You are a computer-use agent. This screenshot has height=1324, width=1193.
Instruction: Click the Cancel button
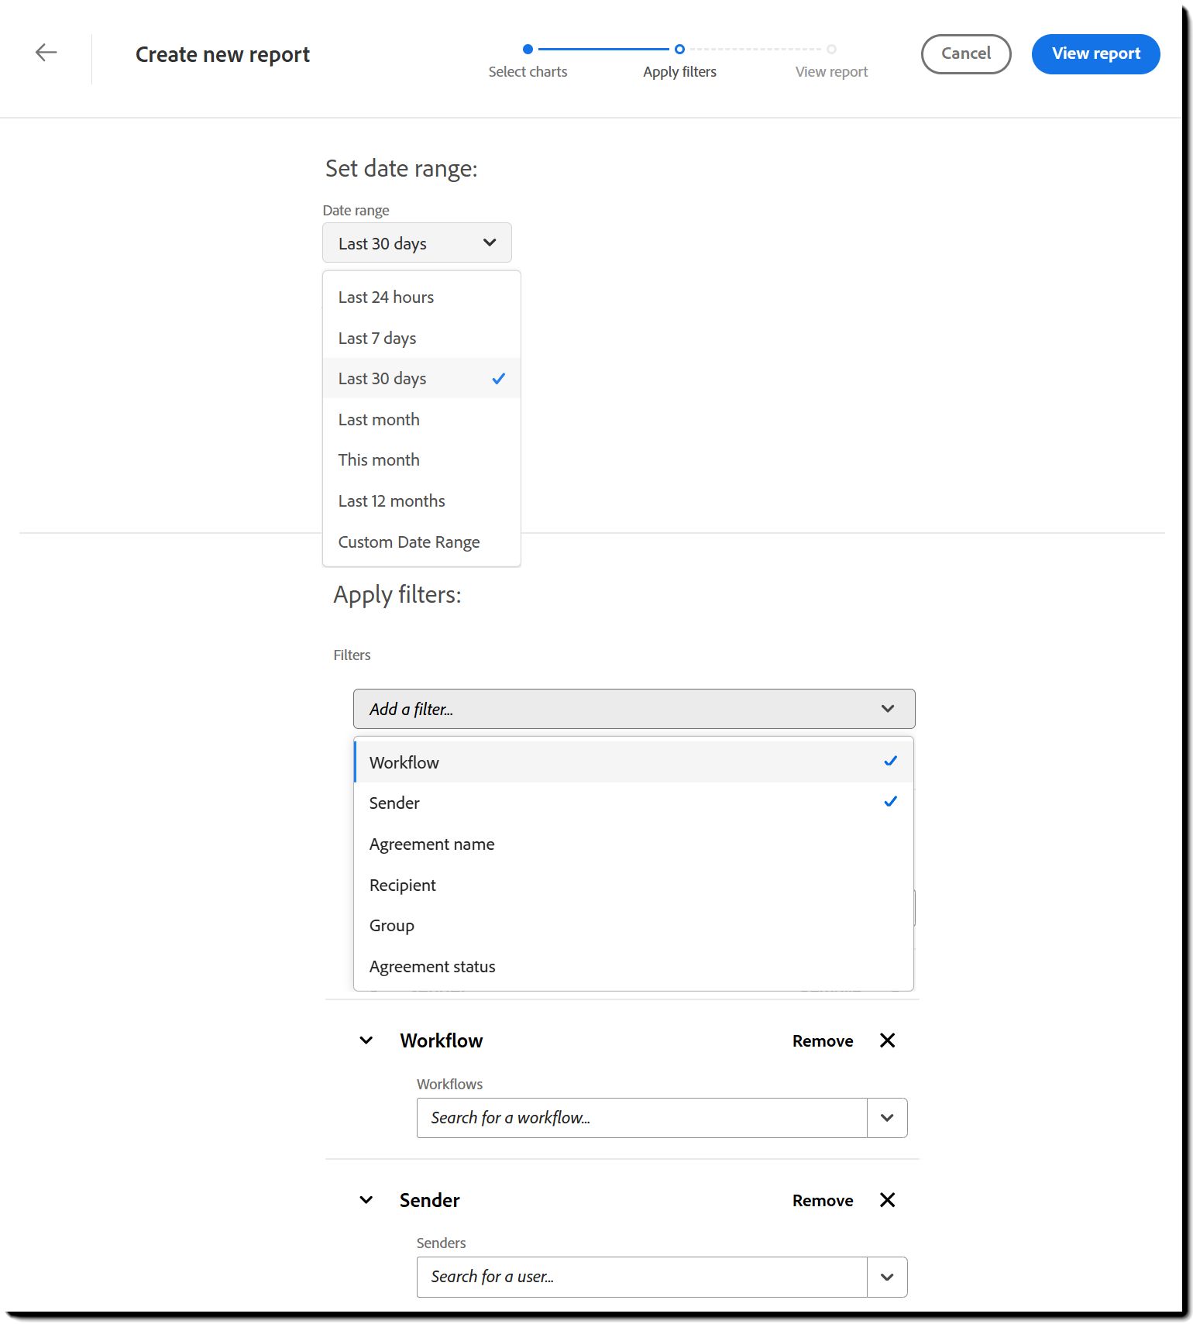[965, 53]
